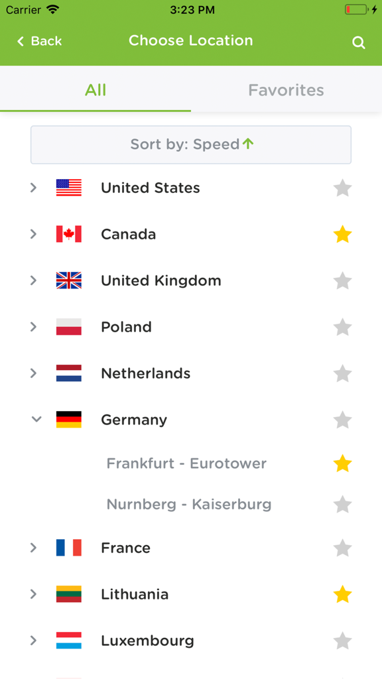This screenshot has height=679, width=382.
Task: Switch to the Favorites tab
Action: [x=286, y=90]
